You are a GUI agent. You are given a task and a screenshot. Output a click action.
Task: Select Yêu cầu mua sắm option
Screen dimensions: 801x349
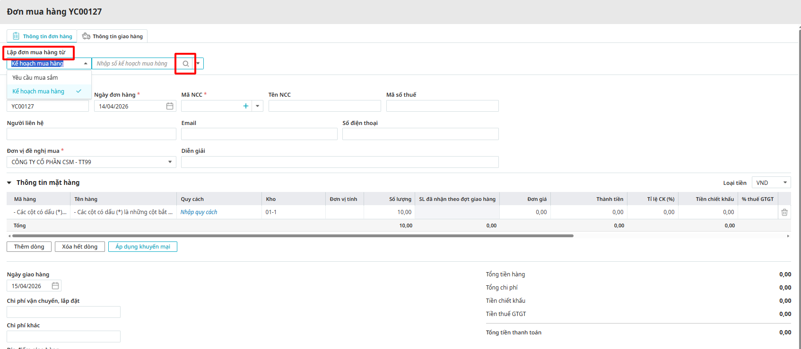[35, 77]
